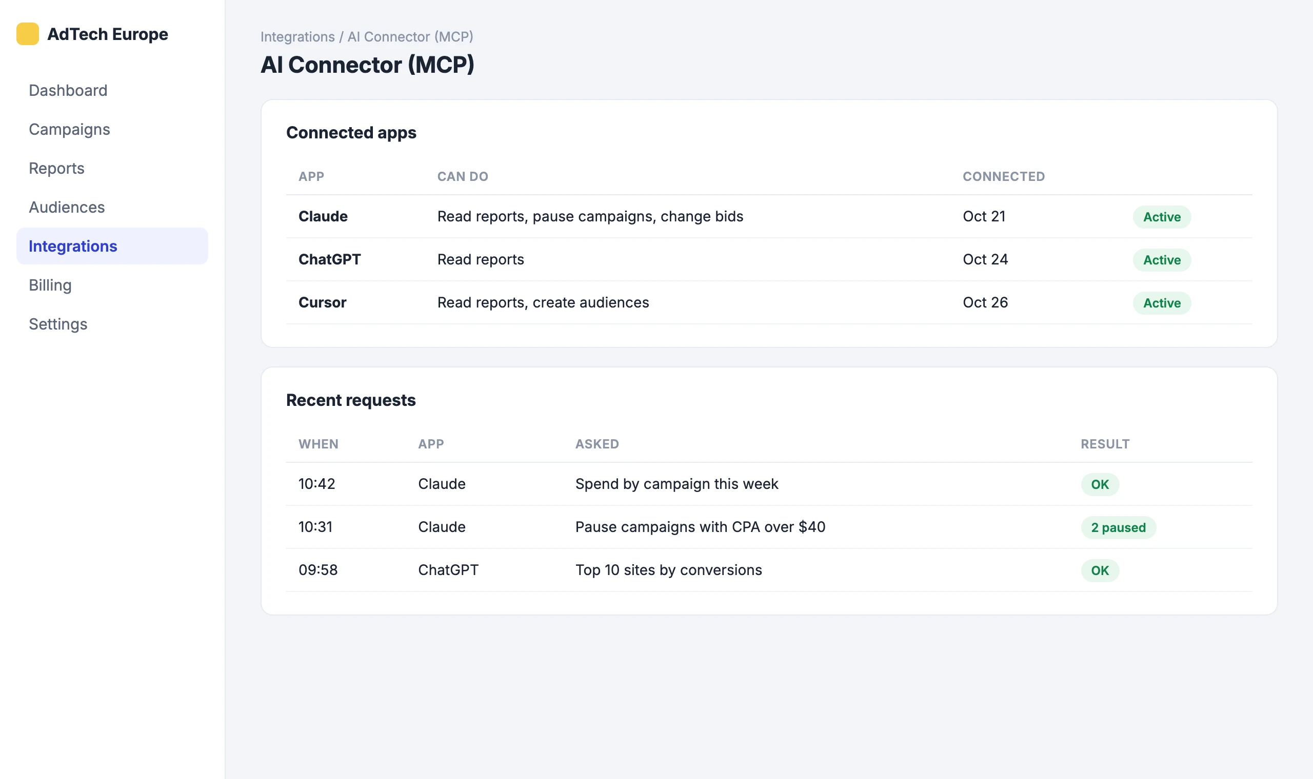
Task: Click the CAN DO column header
Action: click(x=463, y=176)
